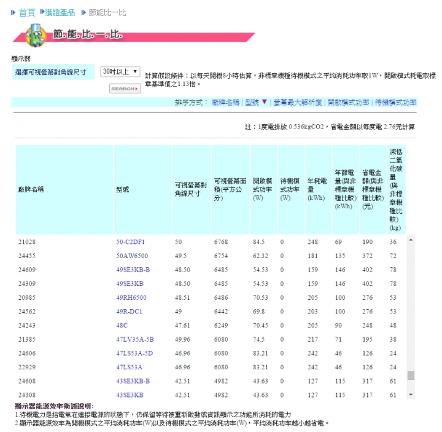The height and width of the screenshot is (432, 442).
Task: Open model 48C link
Action: tap(122, 325)
